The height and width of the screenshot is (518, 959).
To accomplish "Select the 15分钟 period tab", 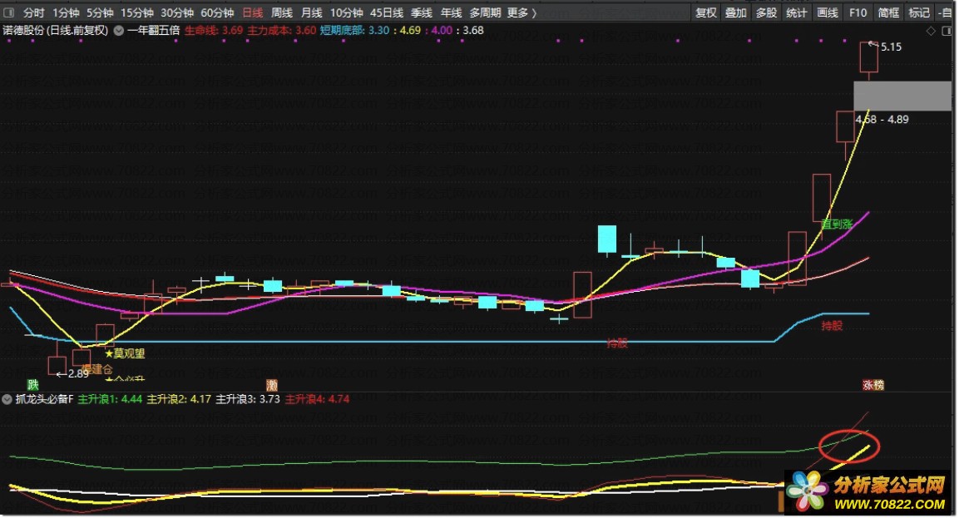I will tap(137, 12).
